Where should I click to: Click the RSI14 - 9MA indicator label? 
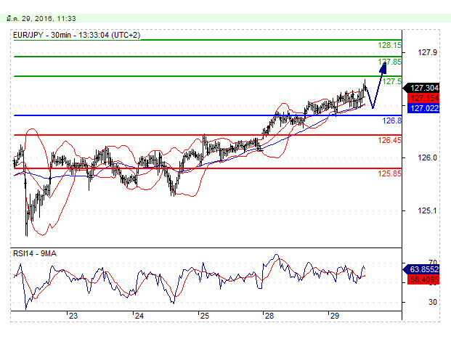point(35,253)
